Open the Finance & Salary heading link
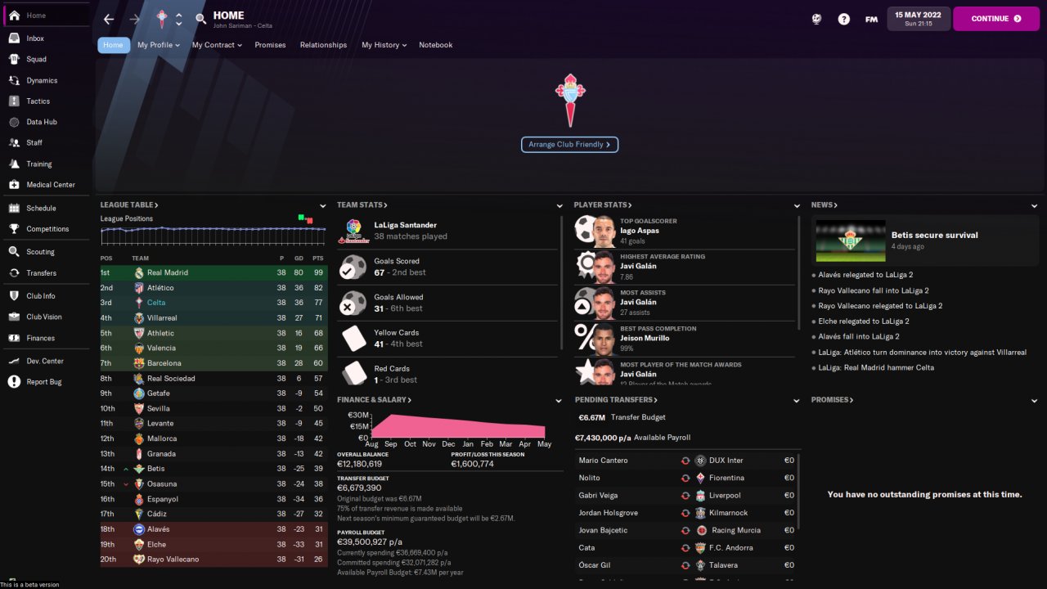Image resolution: width=1047 pixels, height=589 pixels. (375, 400)
